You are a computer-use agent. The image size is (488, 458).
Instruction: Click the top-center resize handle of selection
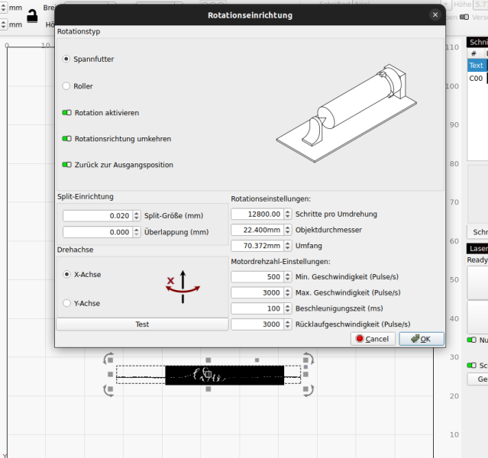click(x=208, y=360)
